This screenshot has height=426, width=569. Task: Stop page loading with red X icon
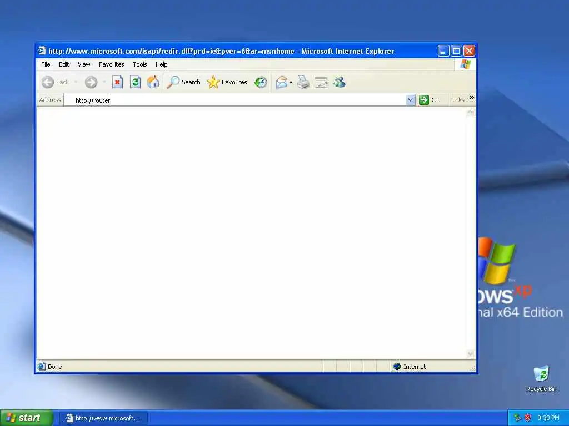117,82
